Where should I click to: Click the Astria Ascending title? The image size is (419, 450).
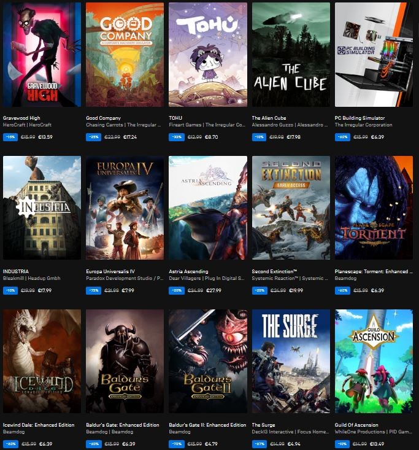click(188, 271)
